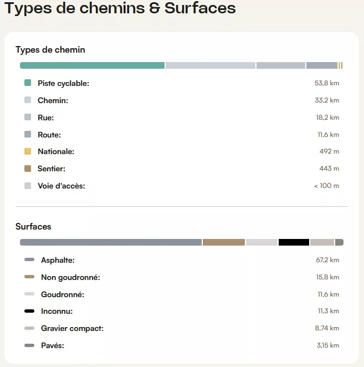Click the Types de chemin heading
The image size is (364, 367).
(x=50, y=50)
